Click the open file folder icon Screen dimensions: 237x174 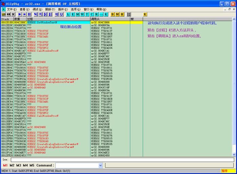pyautogui.click(x=4, y=14)
